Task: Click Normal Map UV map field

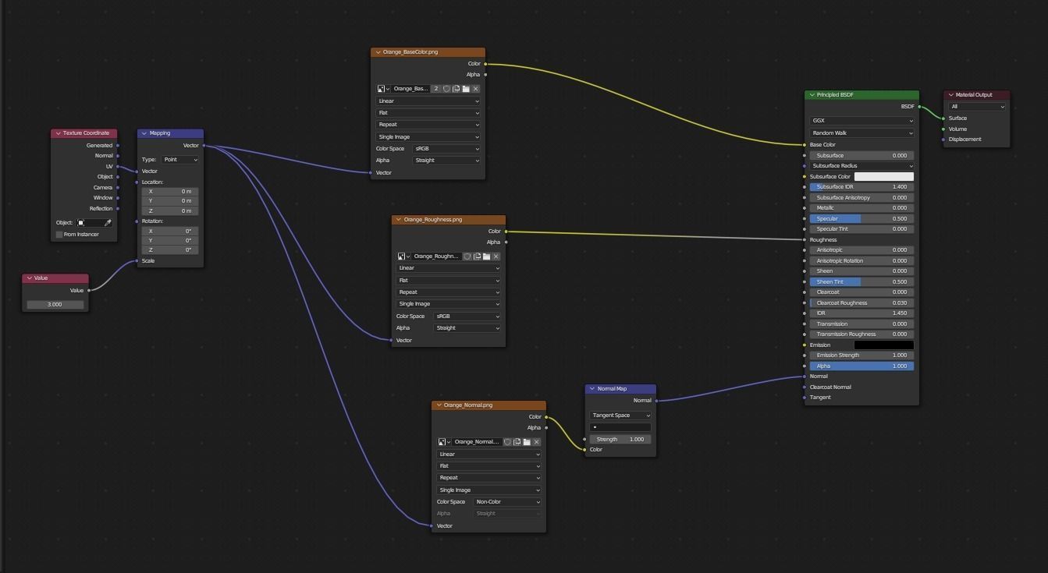Action: (620, 427)
